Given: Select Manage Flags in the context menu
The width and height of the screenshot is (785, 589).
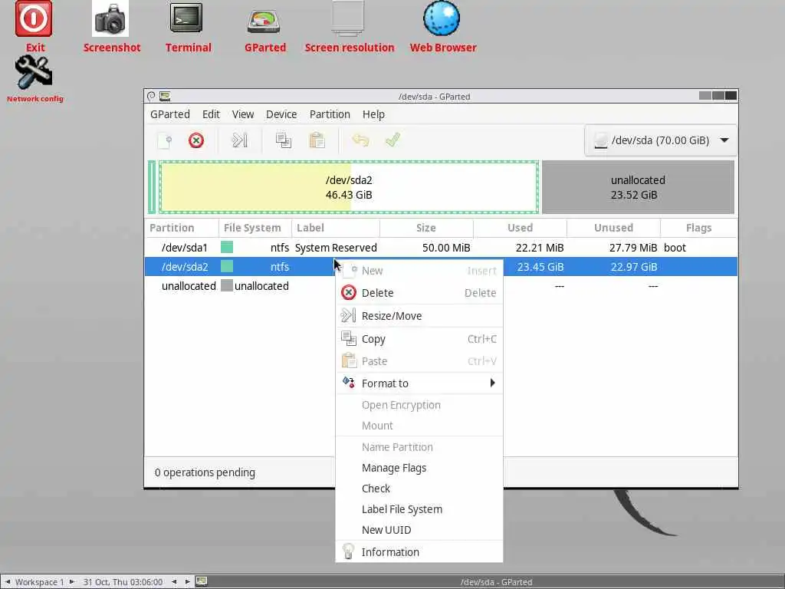Looking at the screenshot, I should 419,468.
